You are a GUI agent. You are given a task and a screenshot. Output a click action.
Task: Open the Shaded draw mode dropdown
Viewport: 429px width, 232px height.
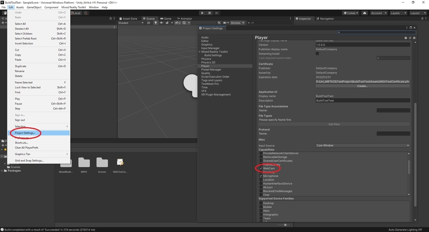tap(131, 23)
